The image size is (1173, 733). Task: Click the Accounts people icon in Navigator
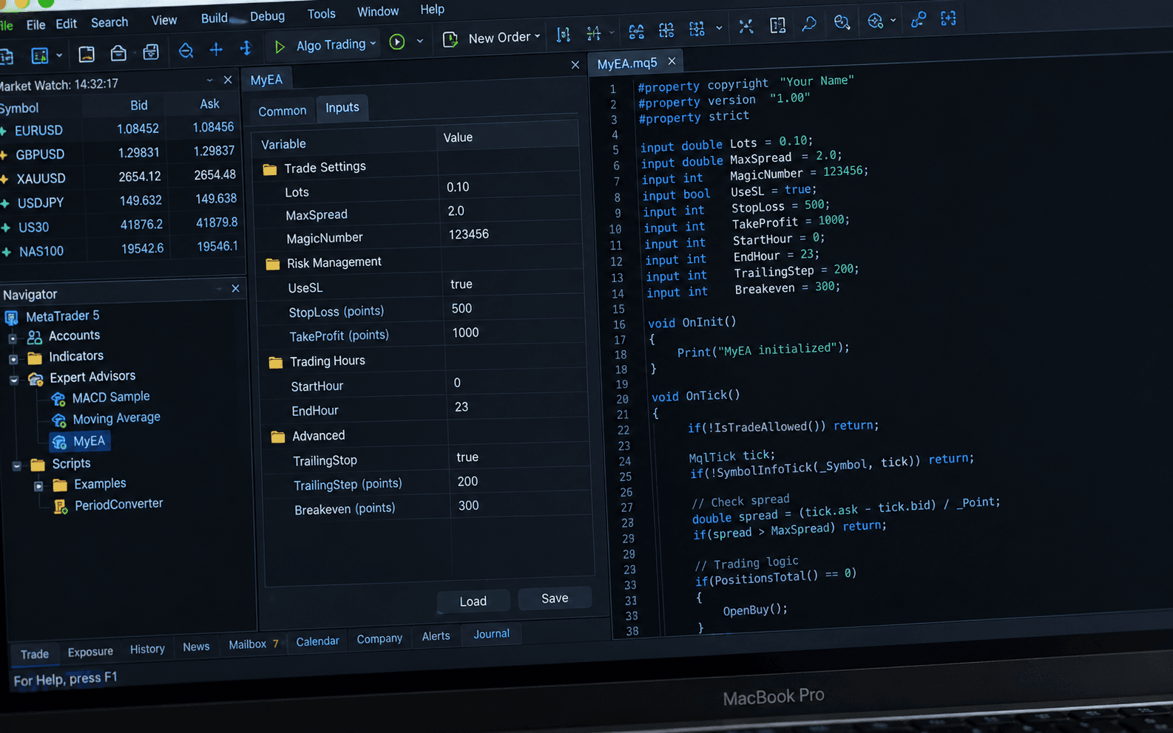click(x=35, y=338)
